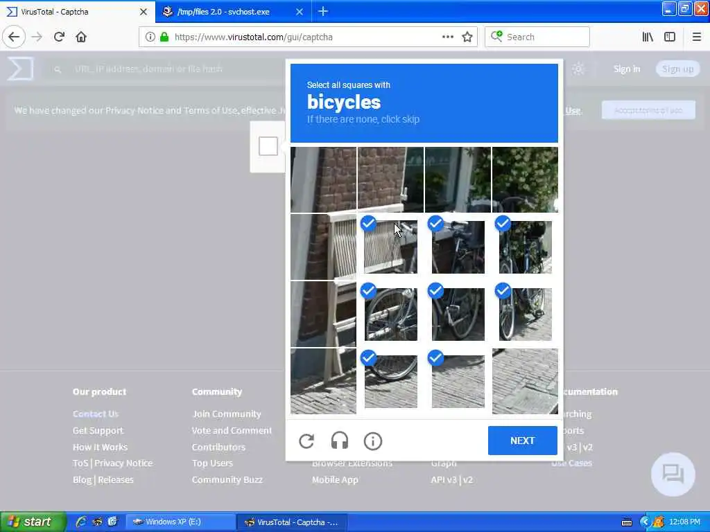Switch to Windows XP (E:) taskbar window
This screenshot has height=532, width=710.
(x=180, y=522)
